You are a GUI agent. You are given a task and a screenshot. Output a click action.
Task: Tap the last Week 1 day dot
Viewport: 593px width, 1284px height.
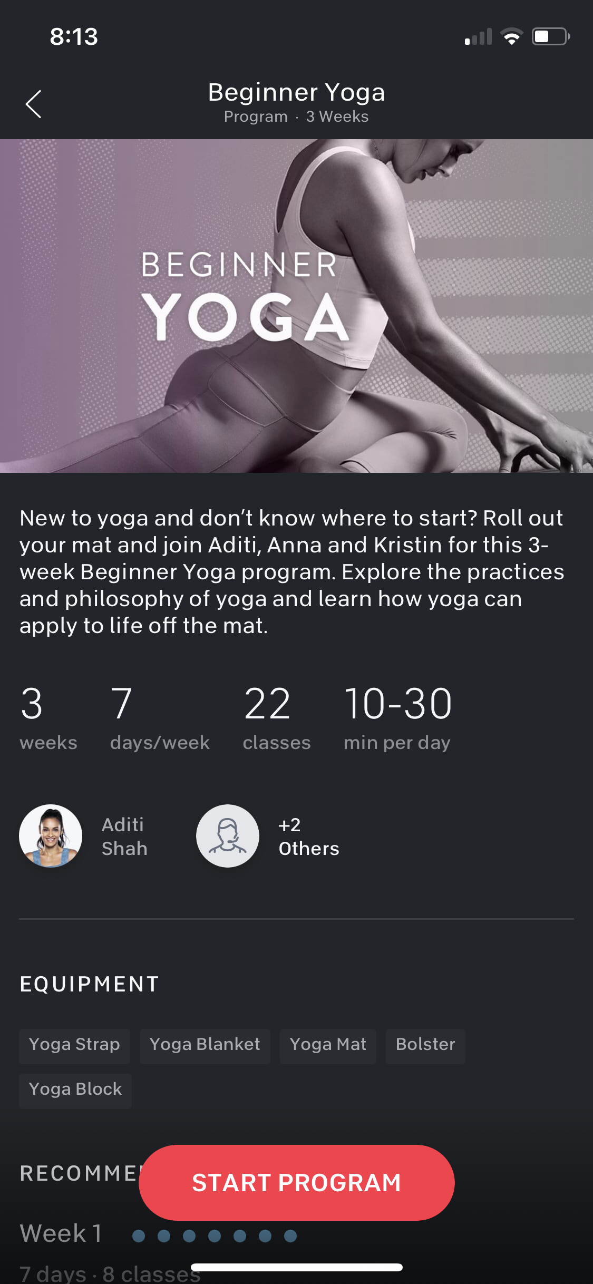(x=290, y=1236)
